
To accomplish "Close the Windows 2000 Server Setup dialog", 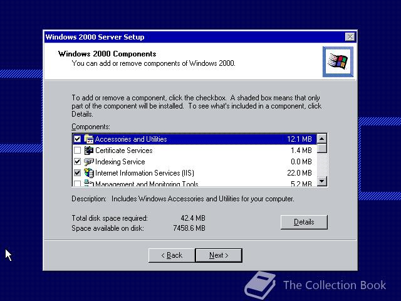I will pos(350,37).
